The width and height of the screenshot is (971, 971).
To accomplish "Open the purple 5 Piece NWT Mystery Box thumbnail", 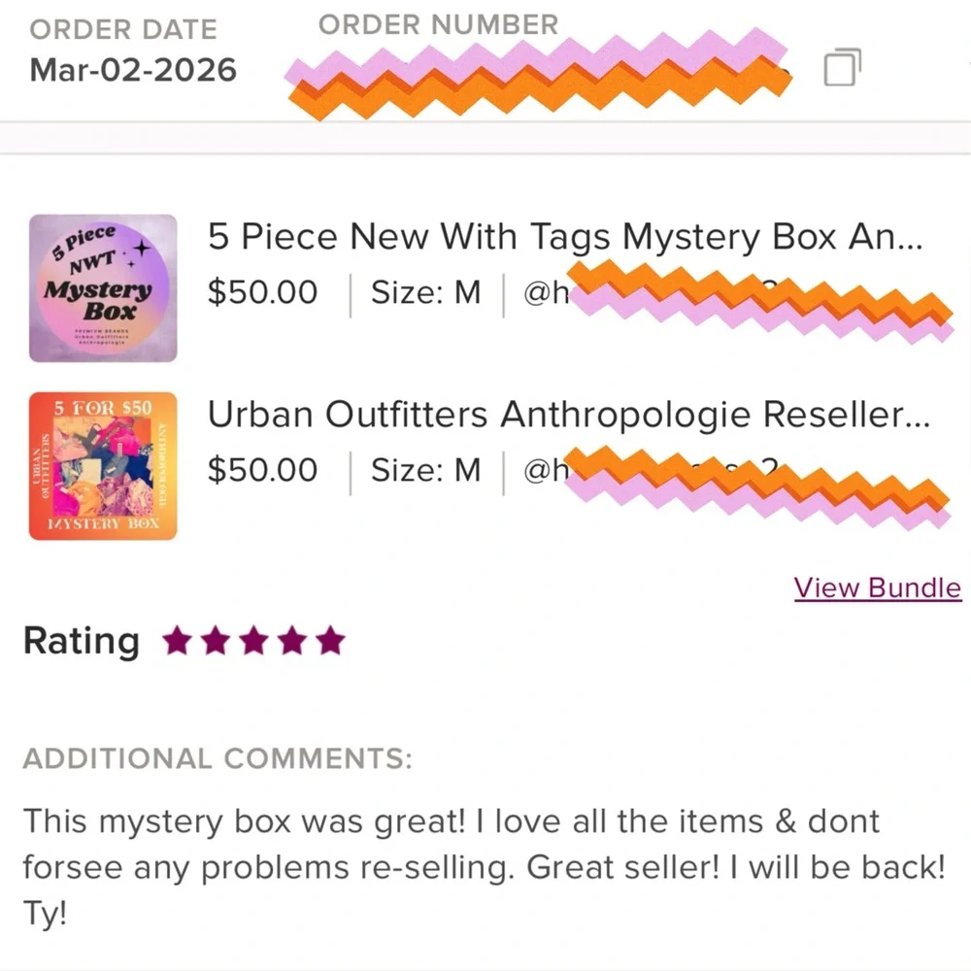I will [103, 288].
